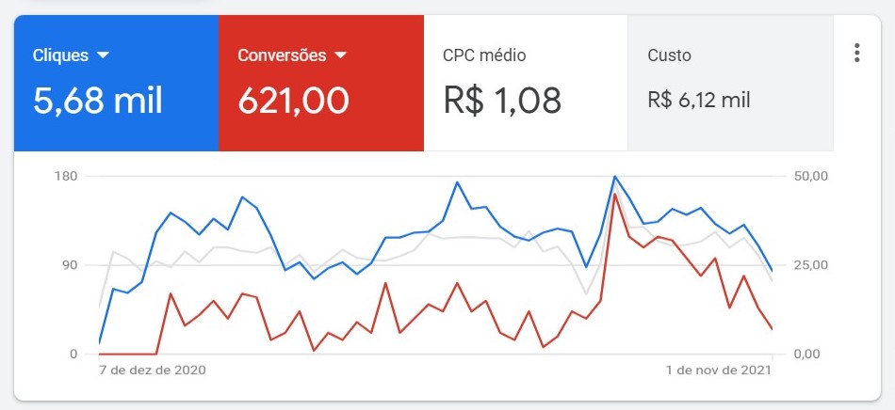Expand the Conversões metric dropdown arrow

click(340, 55)
